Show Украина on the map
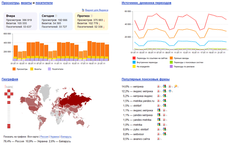This screenshot has height=145, width=231. tap(55, 137)
